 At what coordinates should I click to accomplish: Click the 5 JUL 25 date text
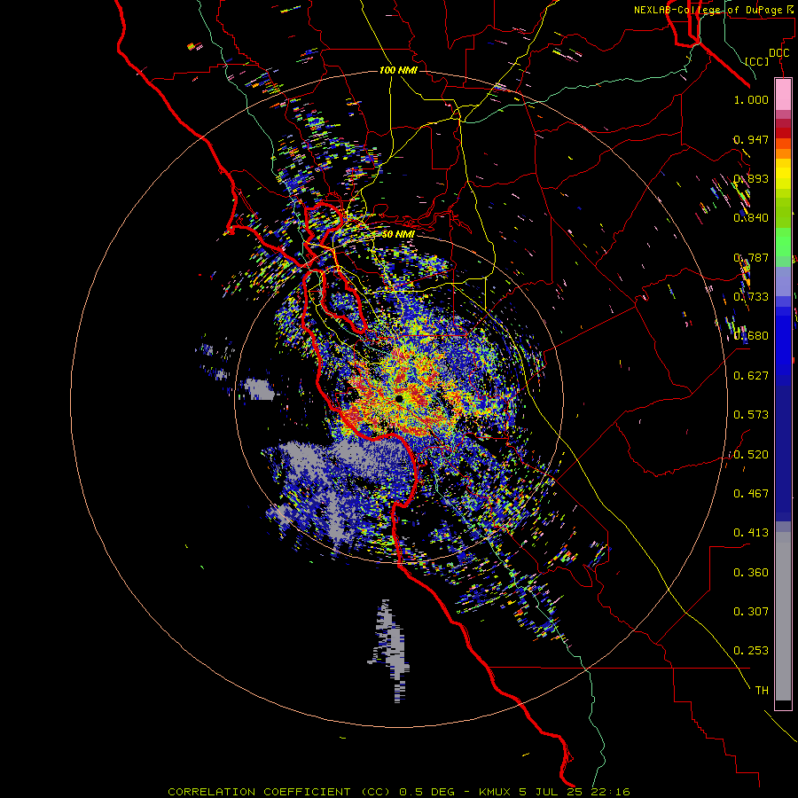552,792
